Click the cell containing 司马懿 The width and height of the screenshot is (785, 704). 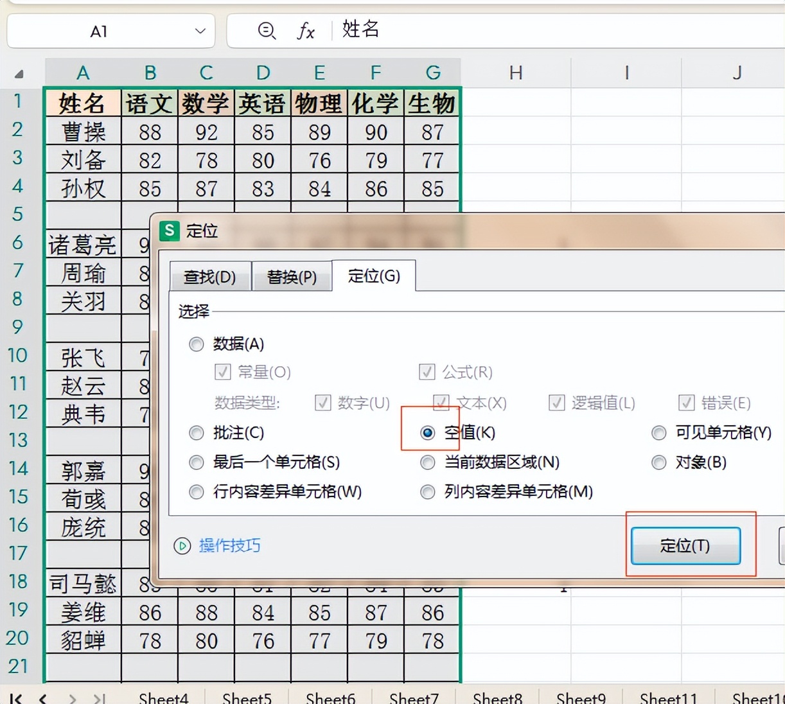coord(84,583)
